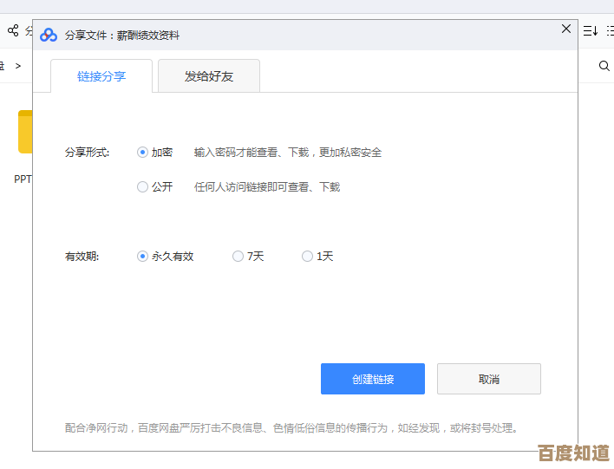Open search with the magnifier icon
The image size is (614, 469).
604,65
